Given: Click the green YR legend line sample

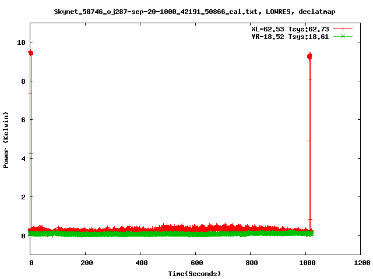Looking at the screenshot, I should 343,36.
